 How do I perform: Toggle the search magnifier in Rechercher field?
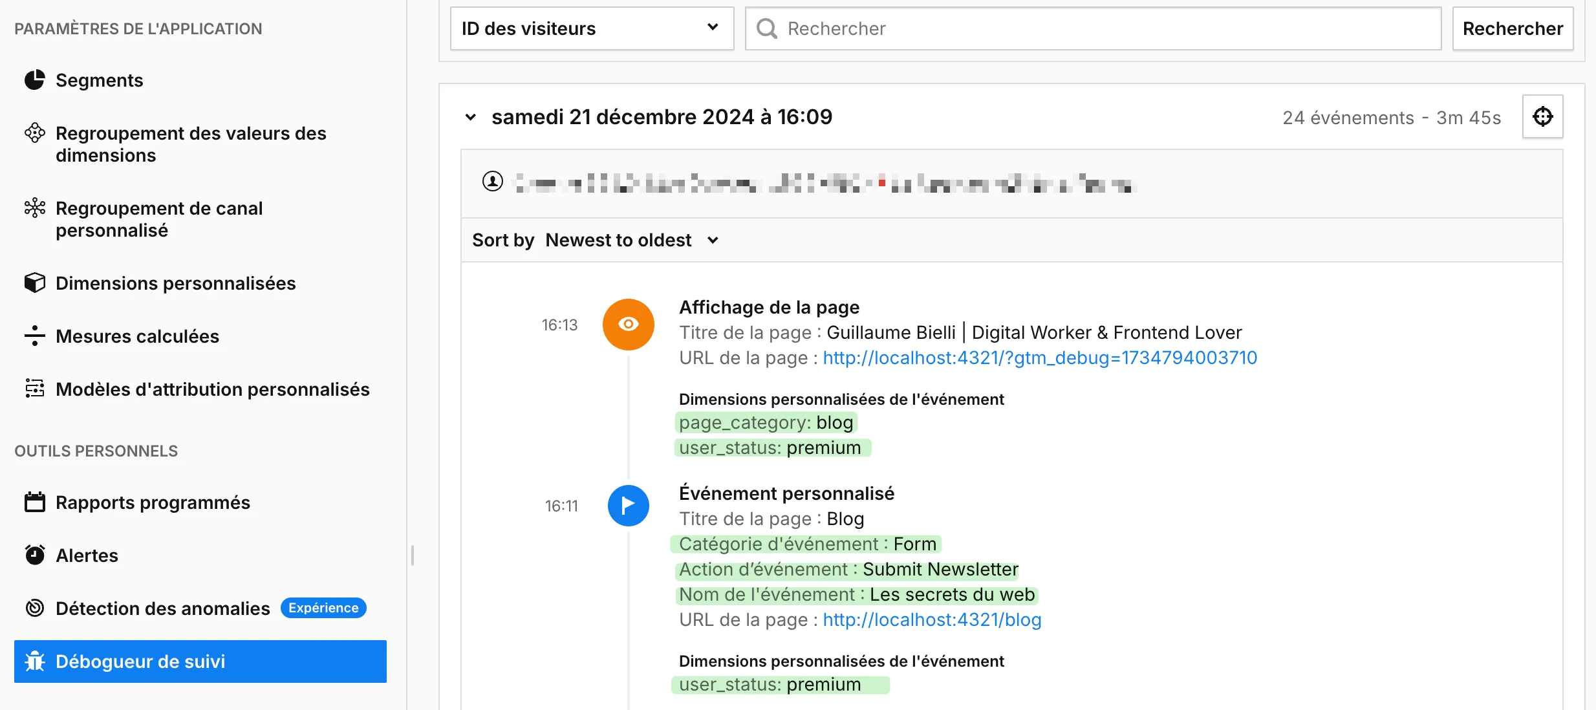[x=767, y=28]
